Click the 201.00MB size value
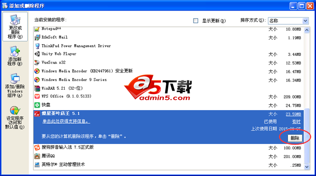316x176 pixels. point(292,157)
